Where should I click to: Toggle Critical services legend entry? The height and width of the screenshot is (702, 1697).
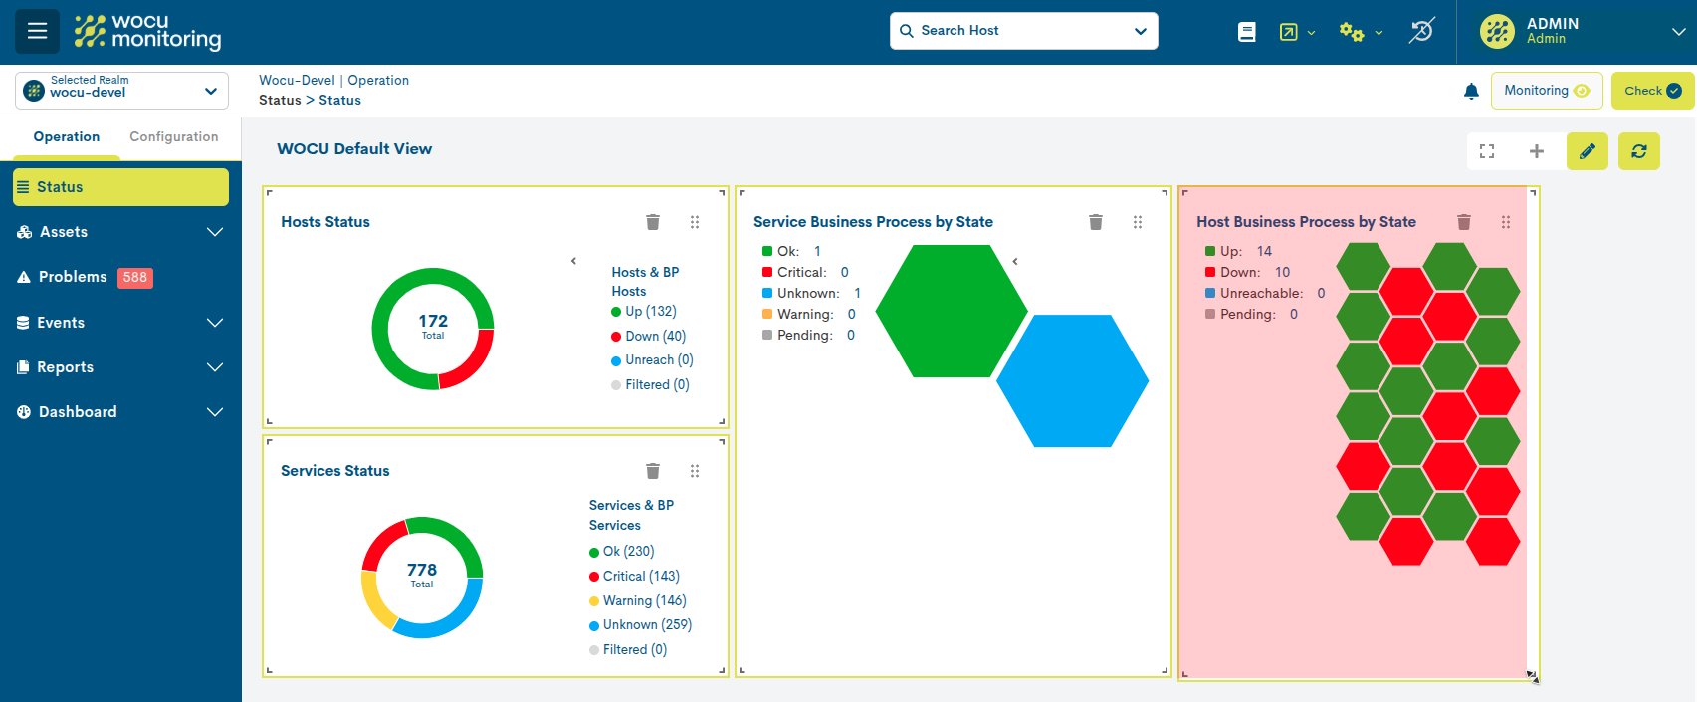point(640,577)
